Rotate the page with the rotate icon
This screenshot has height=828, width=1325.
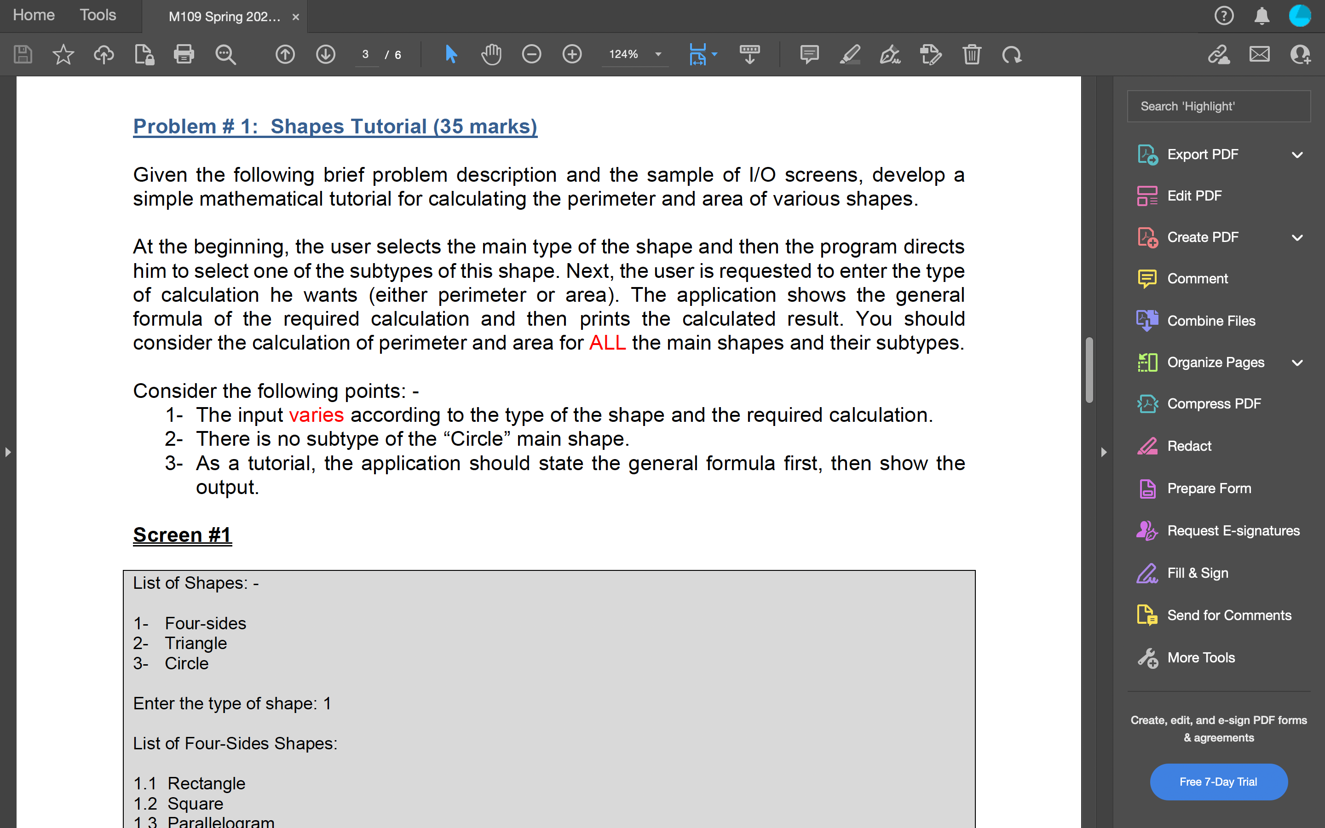pos(1012,54)
